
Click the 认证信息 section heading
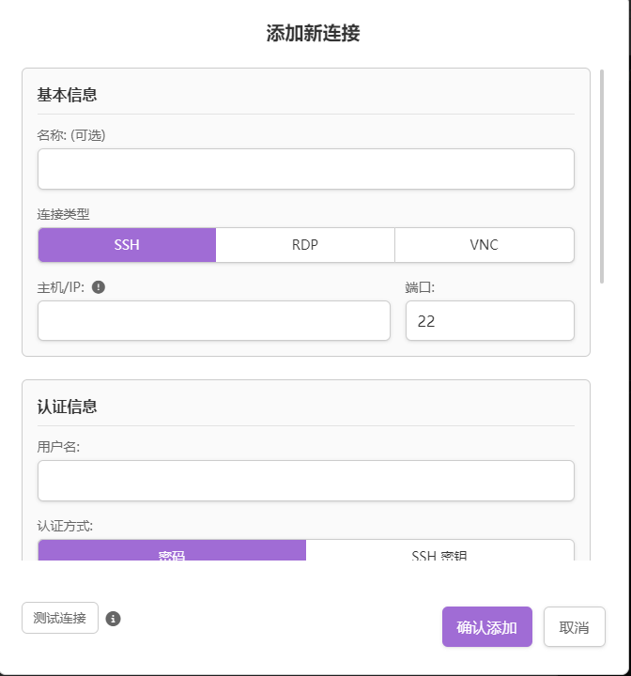[68, 407]
